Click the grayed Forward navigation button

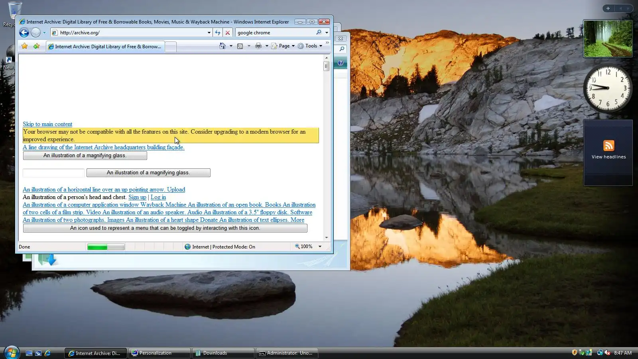(x=35, y=33)
